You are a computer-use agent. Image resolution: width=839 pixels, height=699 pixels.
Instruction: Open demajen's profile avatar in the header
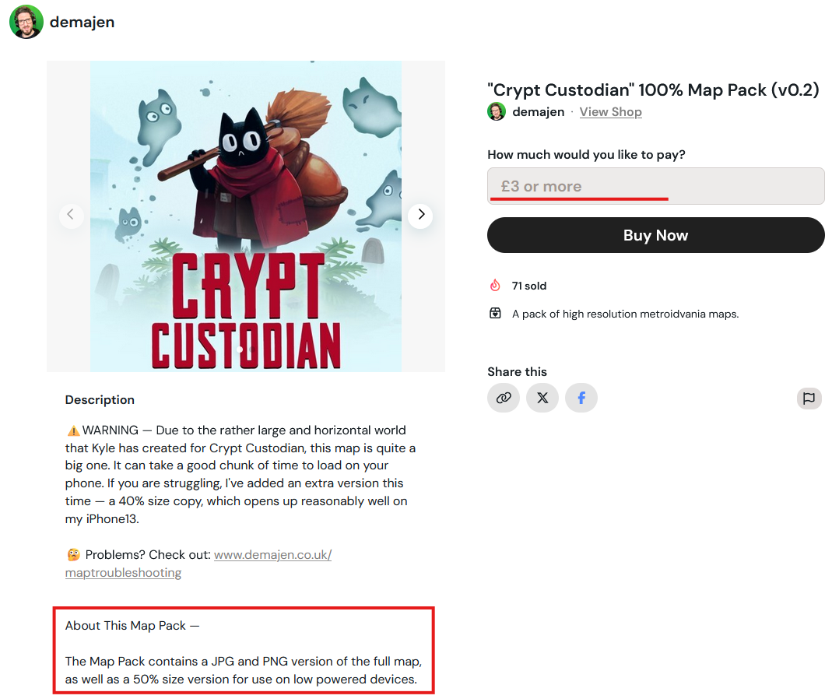[26, 22]
